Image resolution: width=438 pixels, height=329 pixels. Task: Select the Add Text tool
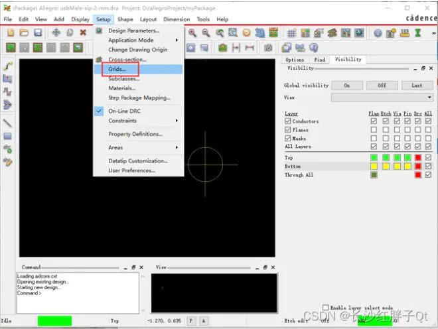tap(7, 149)
